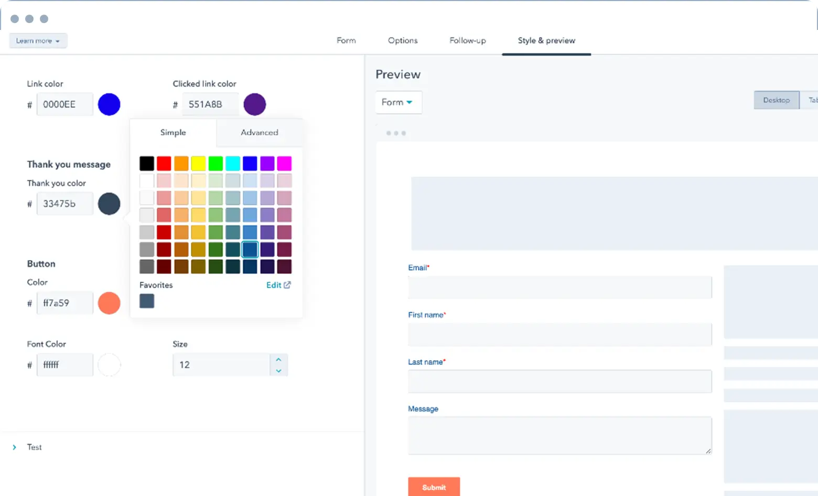Switch color picker to Simple tab
This screenshot has height=496, width=818.
click(173, 133)
